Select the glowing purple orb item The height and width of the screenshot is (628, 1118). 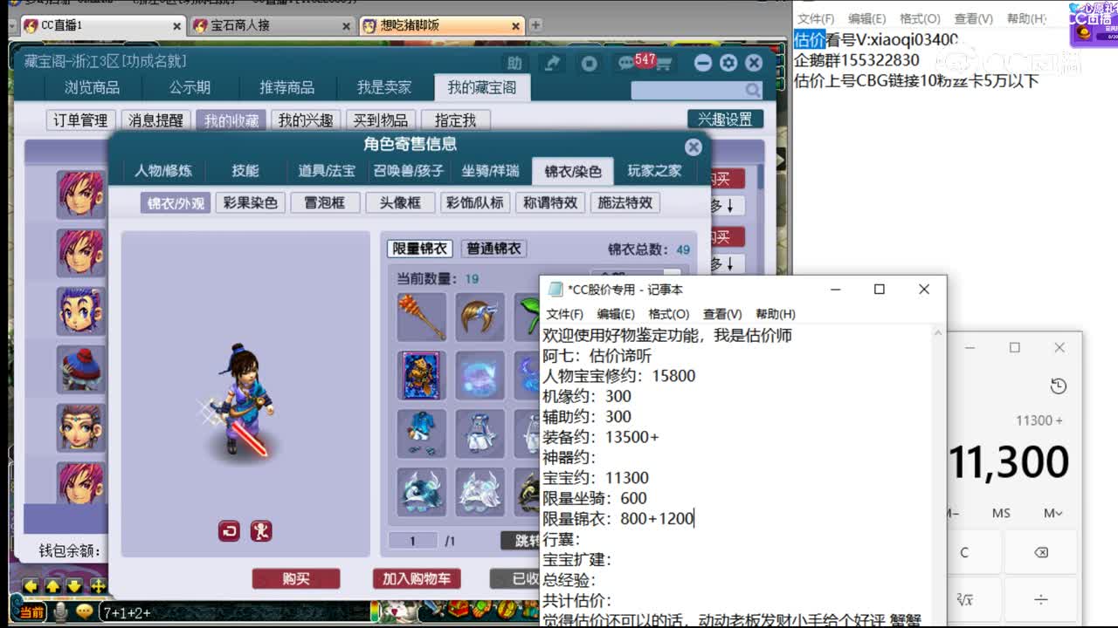(x=480, y=376)
